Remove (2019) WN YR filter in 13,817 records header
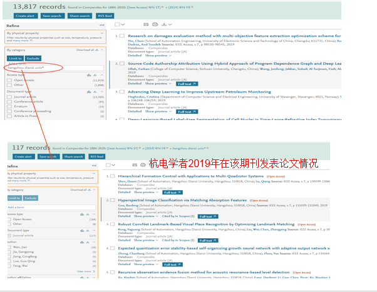Screen dimensions: 377x292 (x=192, y=8)
